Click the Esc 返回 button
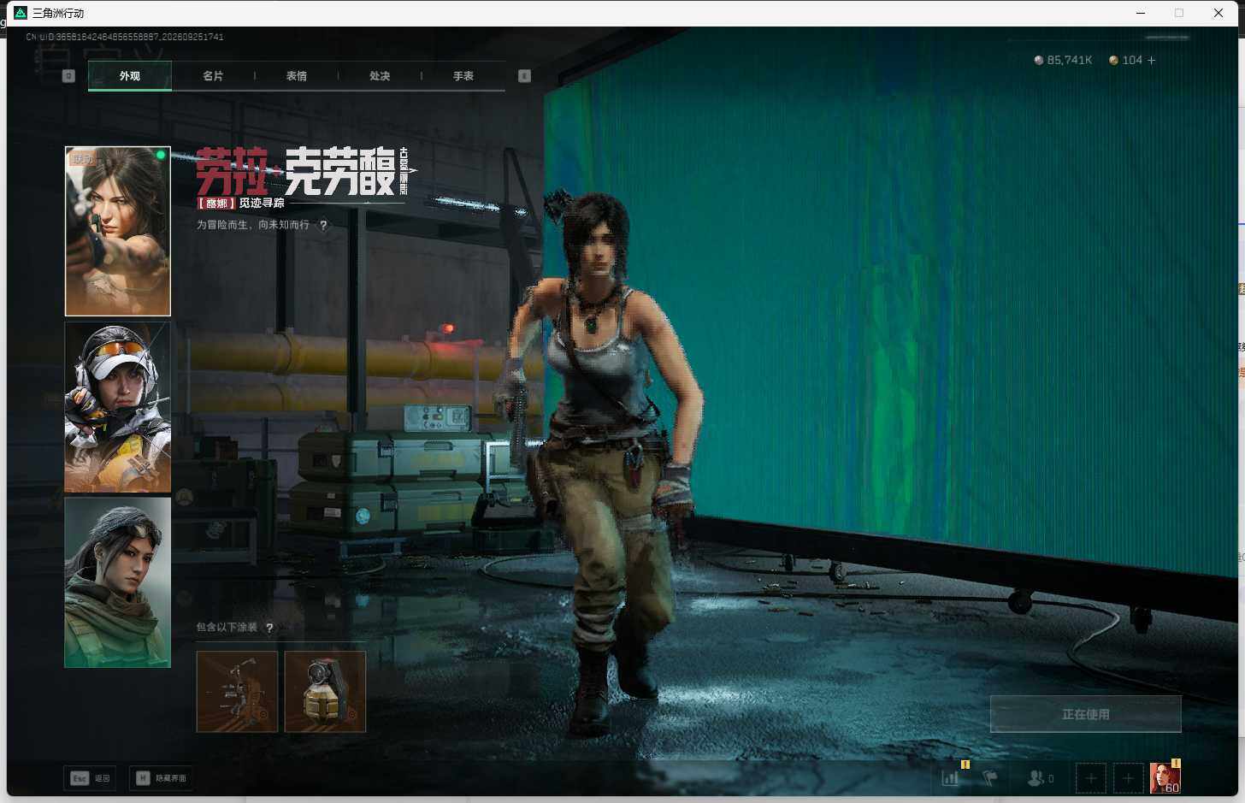The width and height of the screenshot is (1245, 803). click(x=91, y=778)
